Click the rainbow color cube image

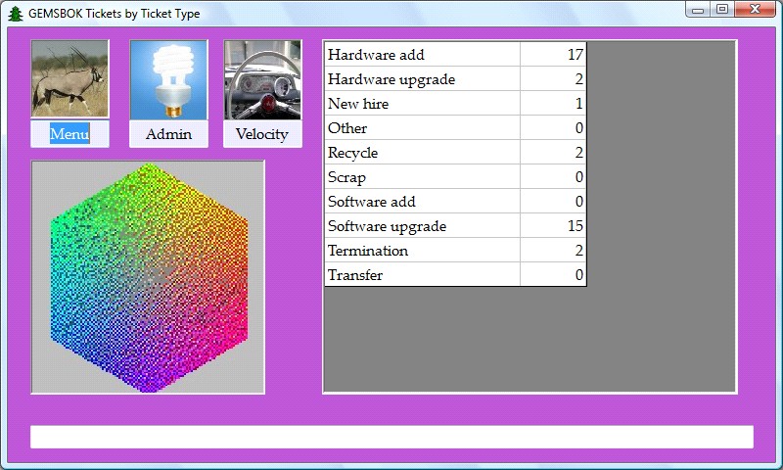(x=148, y=277)
